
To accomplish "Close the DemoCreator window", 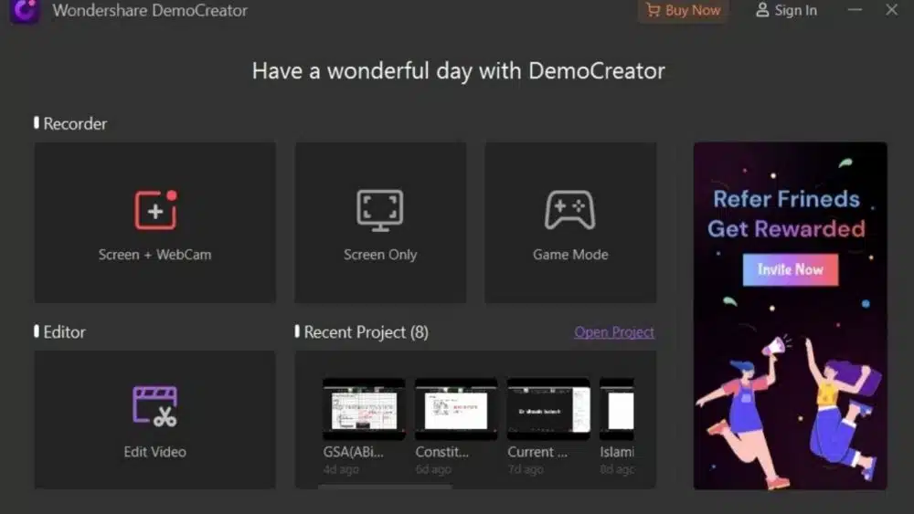I will point(892,10).
